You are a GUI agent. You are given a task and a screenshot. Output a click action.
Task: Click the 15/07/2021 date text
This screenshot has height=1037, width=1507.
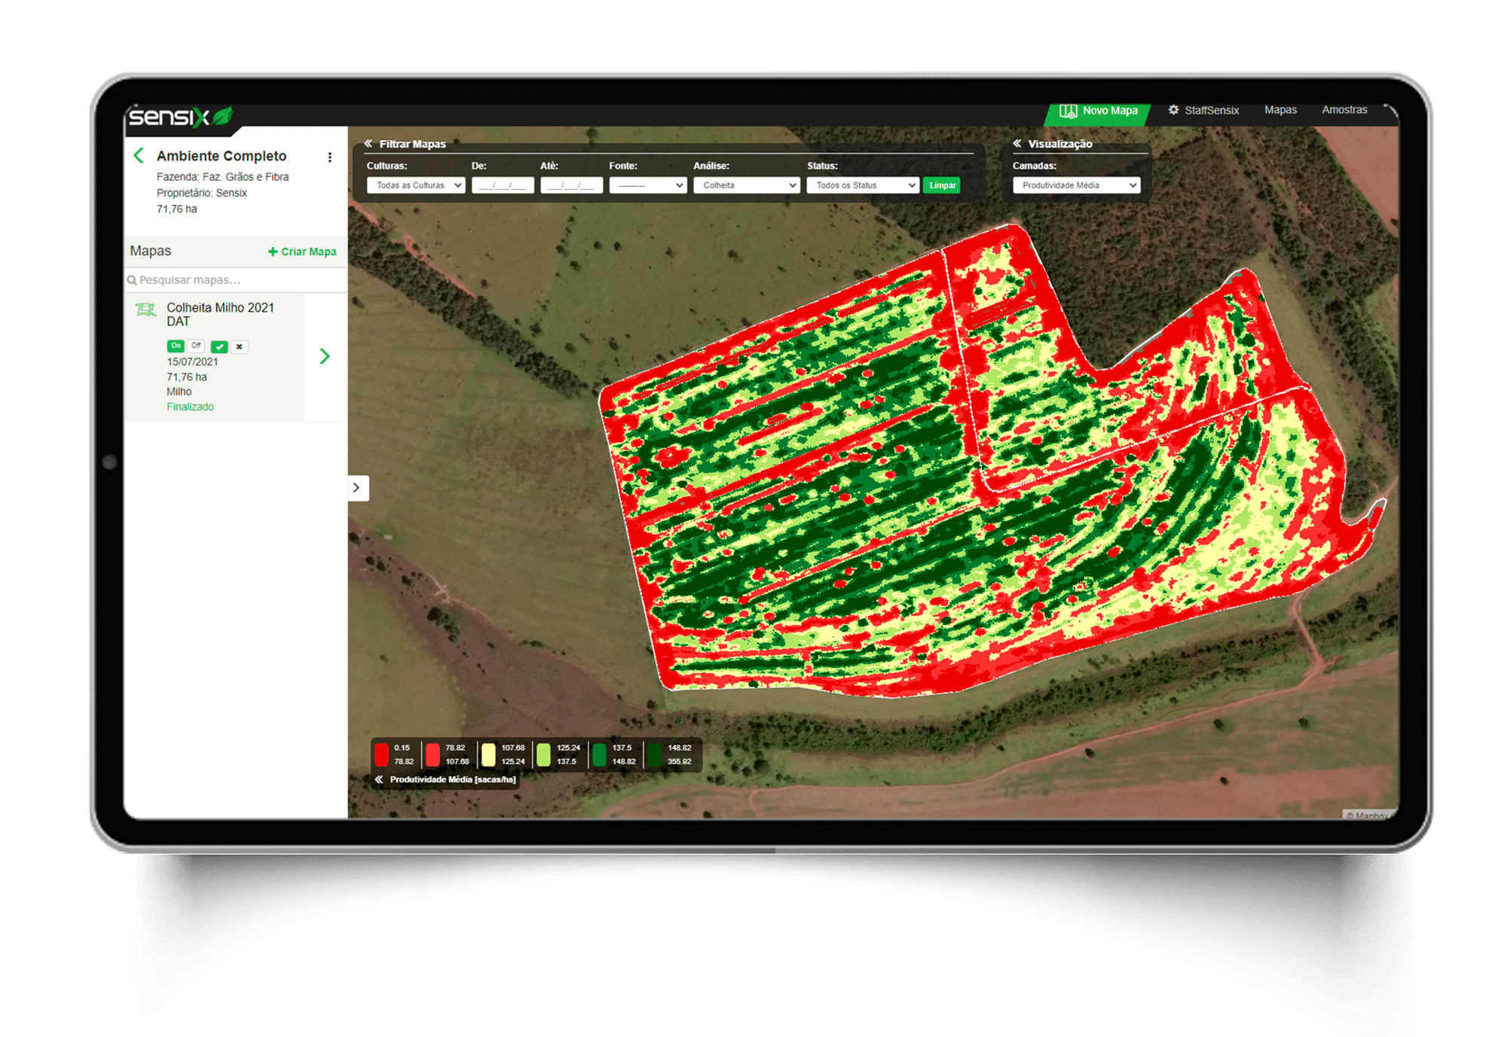192,362
